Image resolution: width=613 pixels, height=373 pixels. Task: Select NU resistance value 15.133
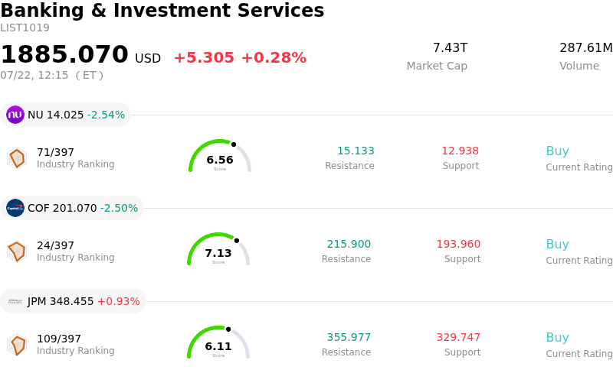356,151
